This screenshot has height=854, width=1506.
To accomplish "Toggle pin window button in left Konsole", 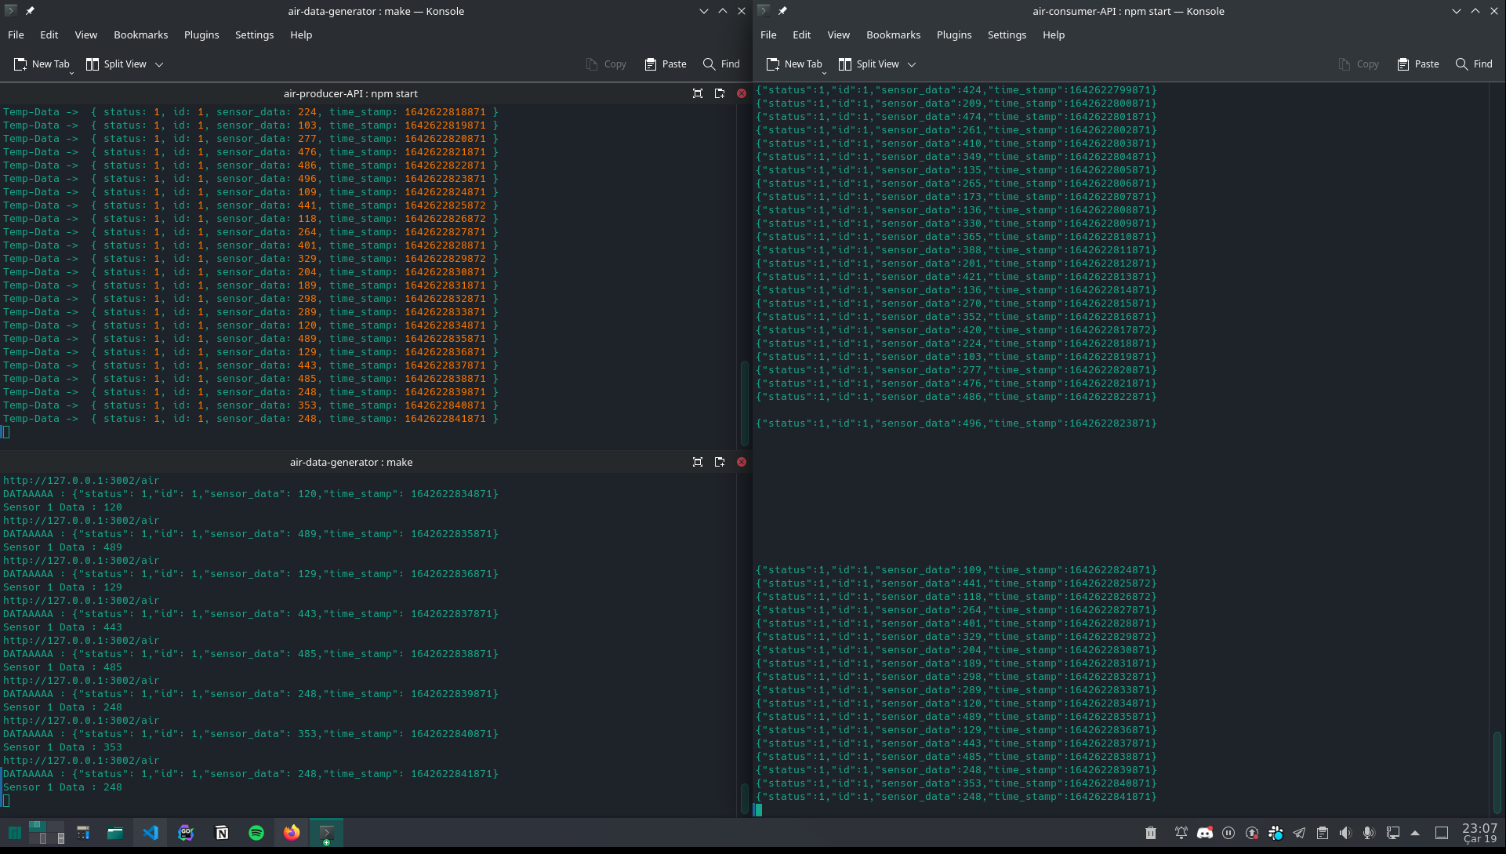I will click(x=30, y=10).
